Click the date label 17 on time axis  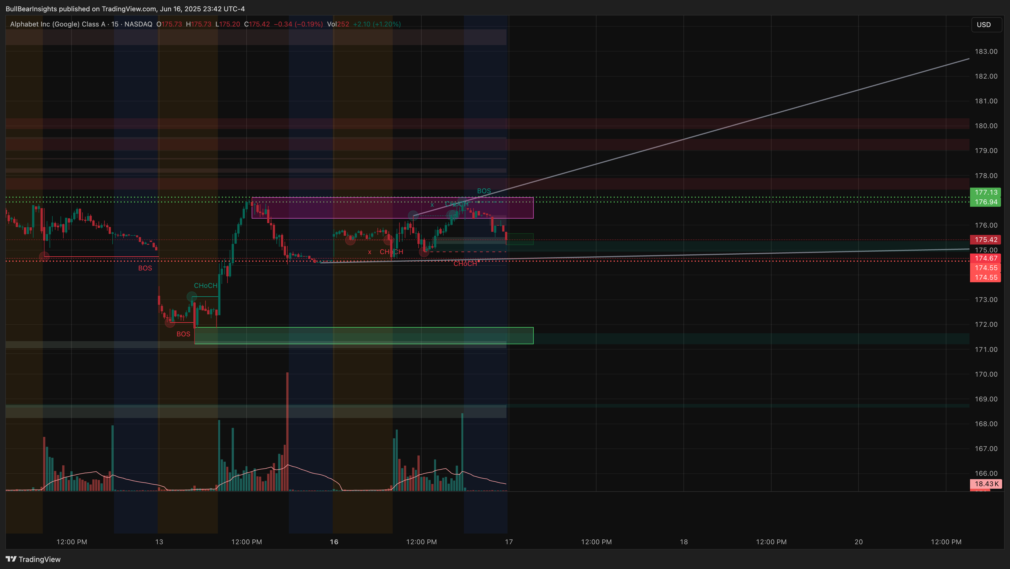[x=509, y=542]
